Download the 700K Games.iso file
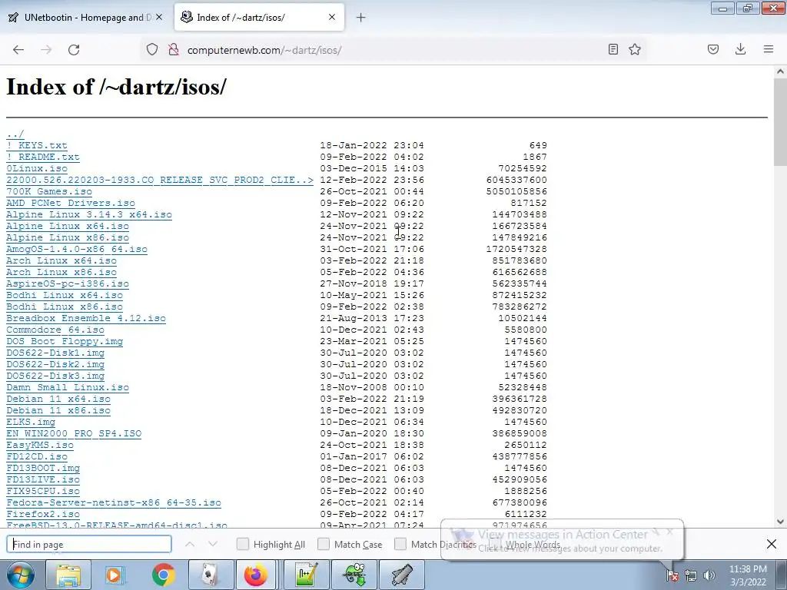Screen dimensions: 787x590 (x=49, y=191)
